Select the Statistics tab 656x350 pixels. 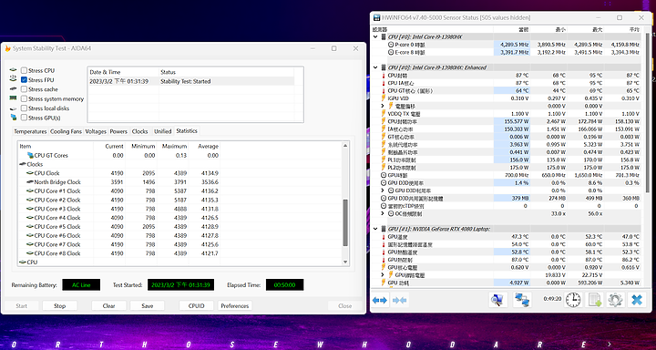[187, 131]
